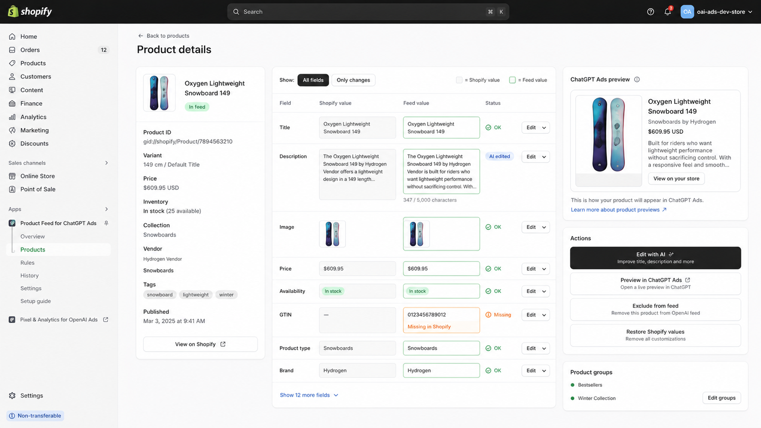Click the Edit groups button
This screenshot has height=428, width=761.
pyautogui.click(x=721, y=398)
